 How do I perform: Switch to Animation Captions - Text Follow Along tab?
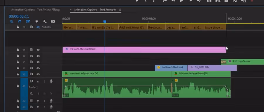tap(35, 10)
